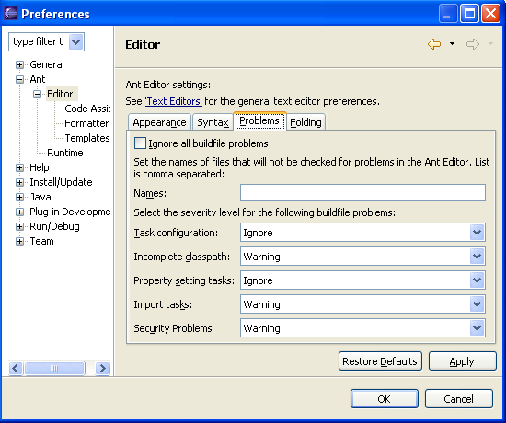
Task: Click the Apply button
Action: (462, 361)
